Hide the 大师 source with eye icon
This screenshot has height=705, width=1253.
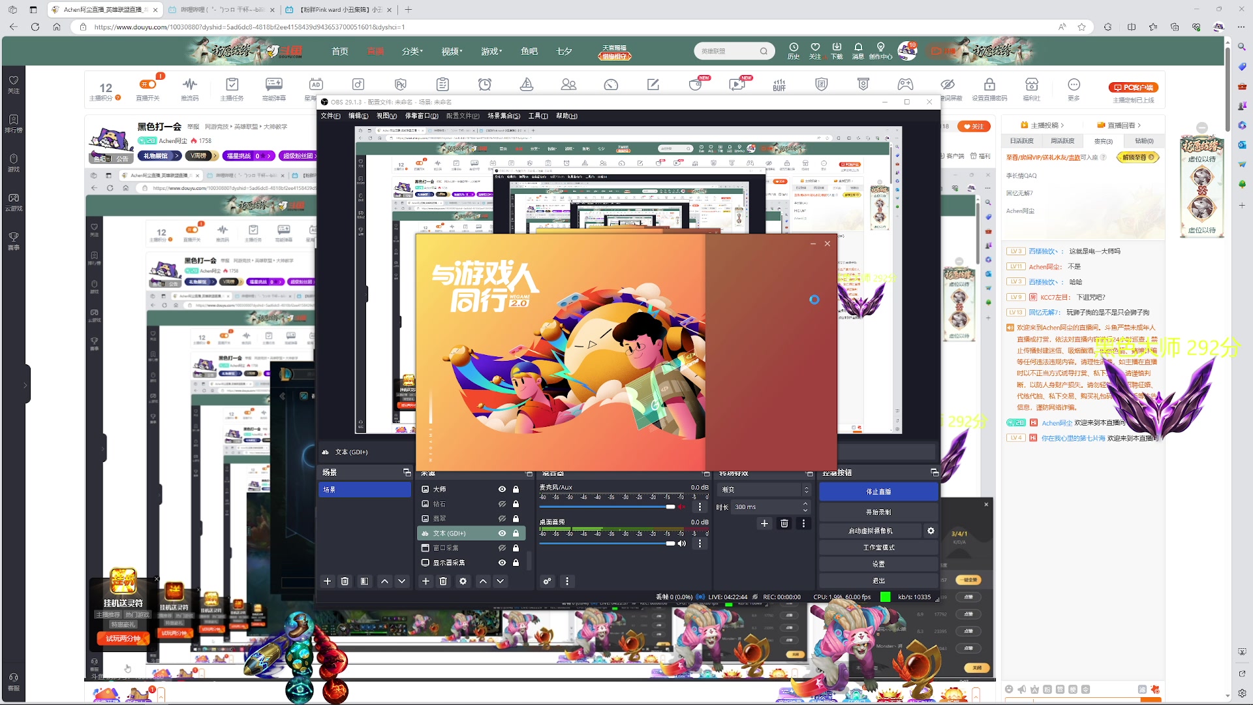[502, 489]
